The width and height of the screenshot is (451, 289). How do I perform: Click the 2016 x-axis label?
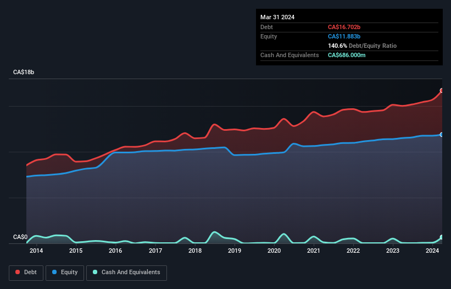(x=115, y=251)
